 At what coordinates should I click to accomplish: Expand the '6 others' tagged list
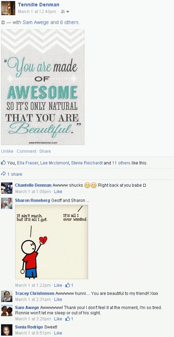click(x=69, y=22)
